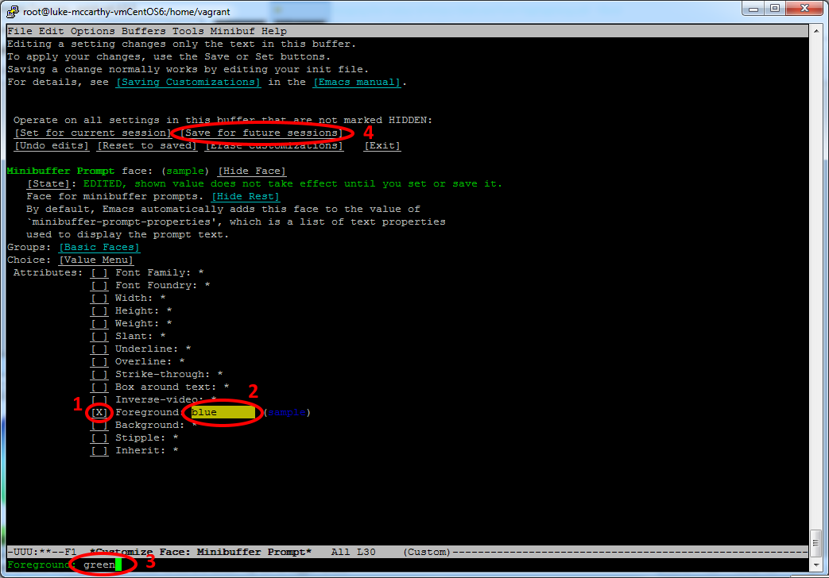Open the State menu for Minibuffer Prompt
The image size is (829, 578).
point(49,183)
